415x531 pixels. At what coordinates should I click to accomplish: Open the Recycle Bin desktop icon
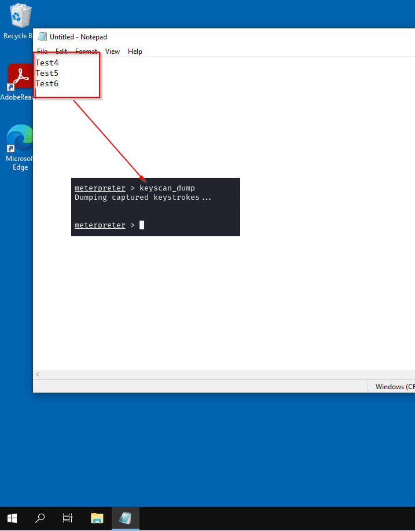point(17,16)
